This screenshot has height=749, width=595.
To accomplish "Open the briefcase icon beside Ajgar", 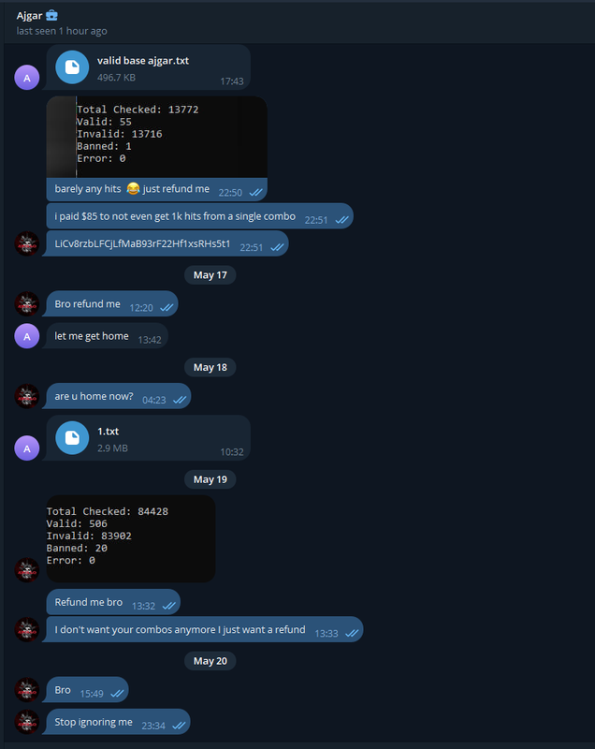I will [x=51, y=16].
